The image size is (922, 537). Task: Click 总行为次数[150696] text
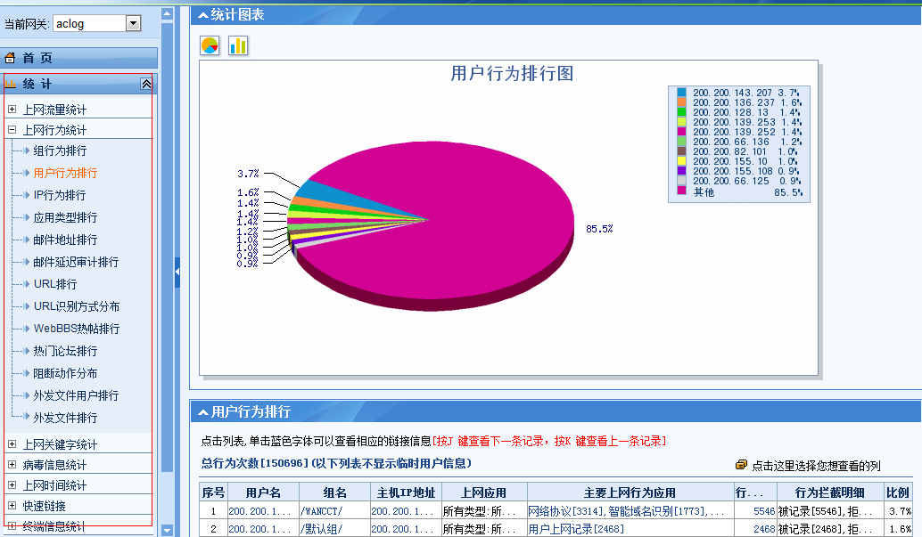pyautogui.click(x=255, y=464)
